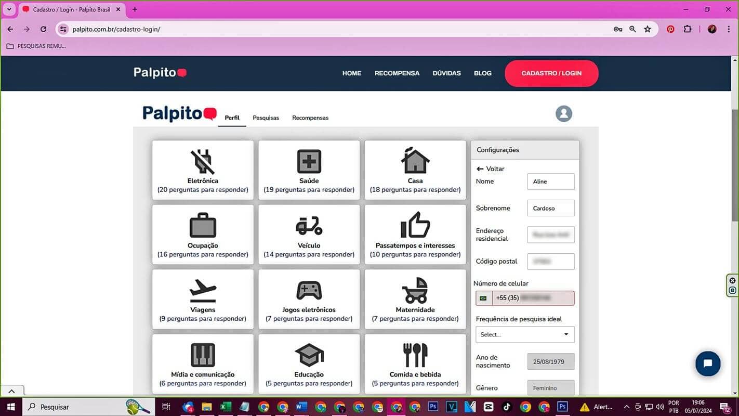
Task: Open the notification center
Action: (725, 407)
